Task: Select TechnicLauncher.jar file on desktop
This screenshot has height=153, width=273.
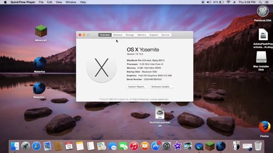Action: pos(160,117)
